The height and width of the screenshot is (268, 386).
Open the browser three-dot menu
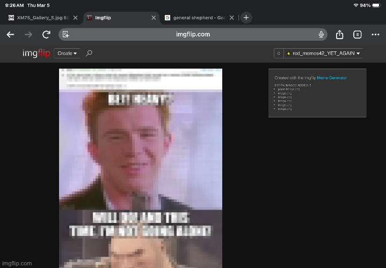[375, 35]
